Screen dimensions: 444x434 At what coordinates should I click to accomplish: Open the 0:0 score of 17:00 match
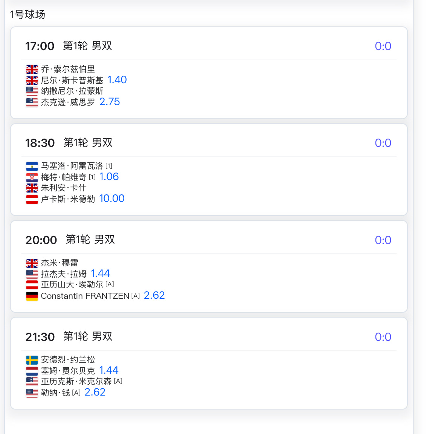(383, 46)
